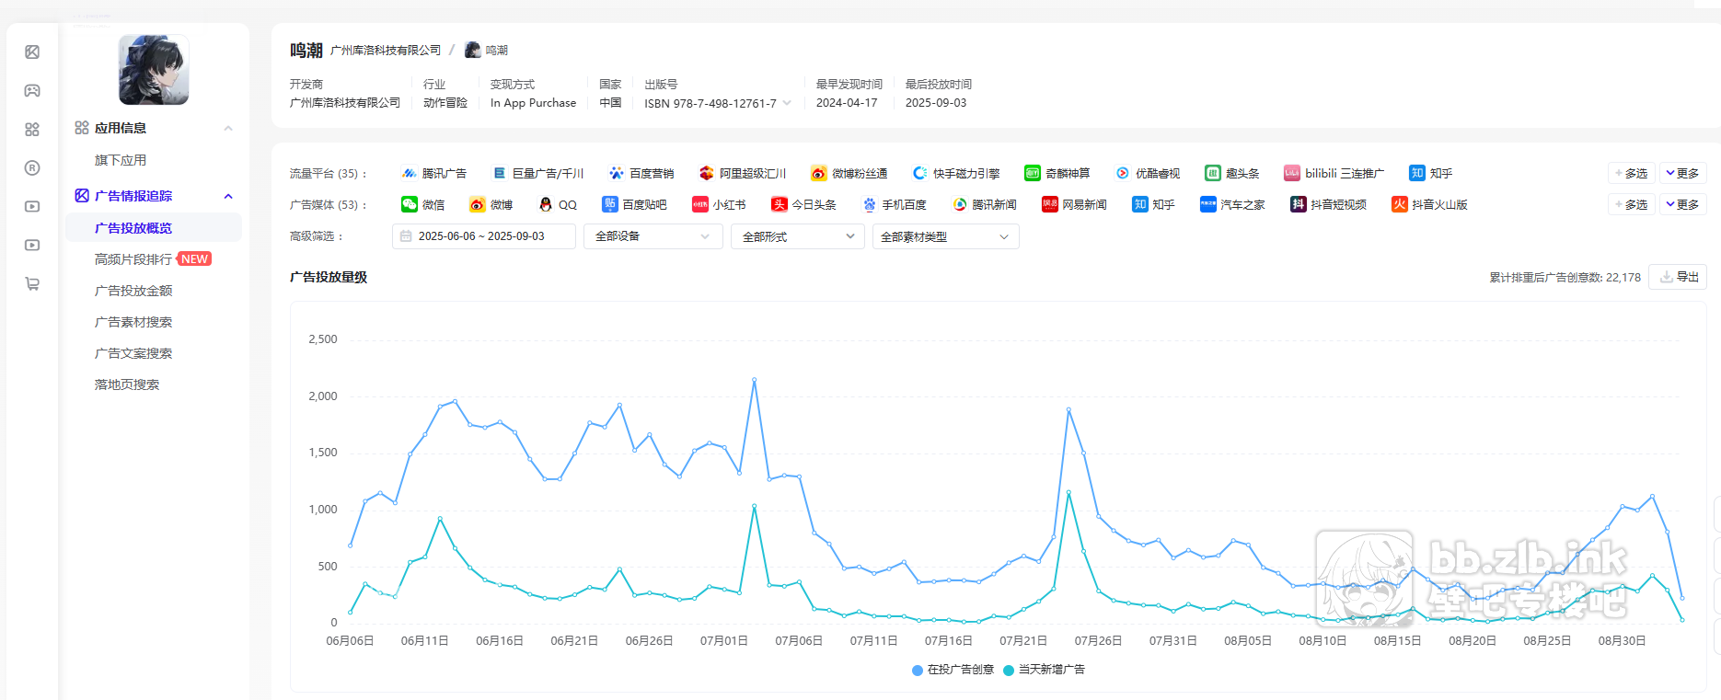
Task: Click the 导出 export button
Action: point(1678,277)
